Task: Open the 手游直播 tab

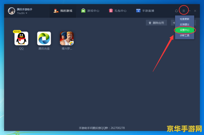Action: tap(145, 11)
